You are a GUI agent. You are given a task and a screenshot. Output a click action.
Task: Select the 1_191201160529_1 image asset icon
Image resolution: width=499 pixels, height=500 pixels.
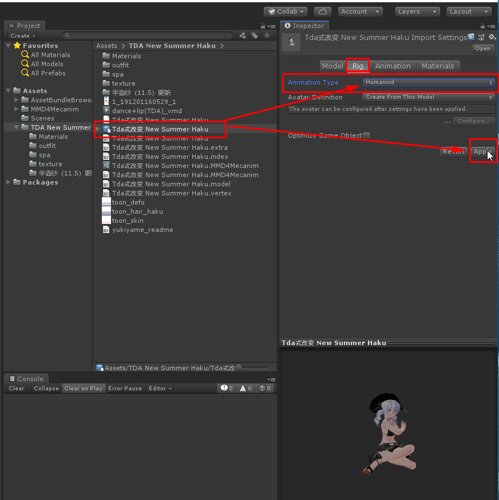[106, 101]
